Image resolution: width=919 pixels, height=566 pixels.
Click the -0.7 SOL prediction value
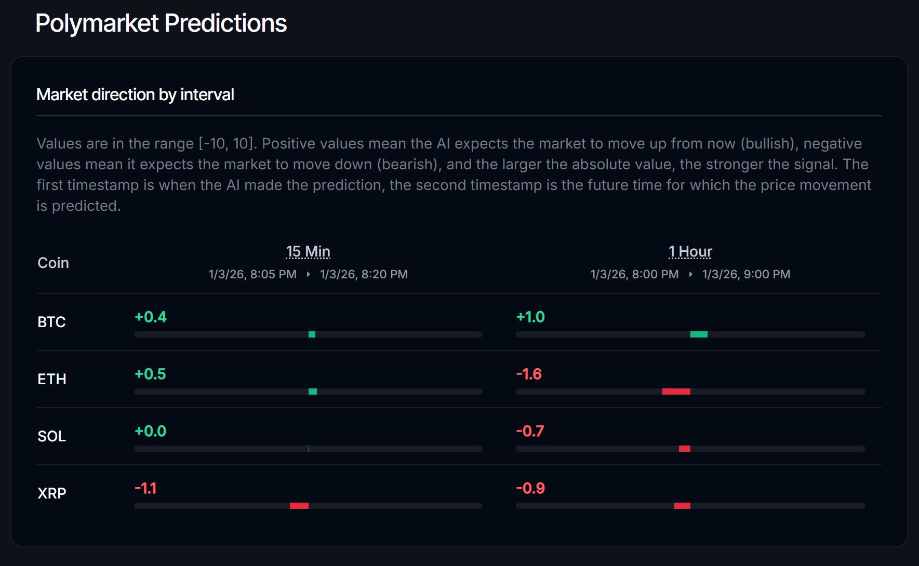point(529,431)
